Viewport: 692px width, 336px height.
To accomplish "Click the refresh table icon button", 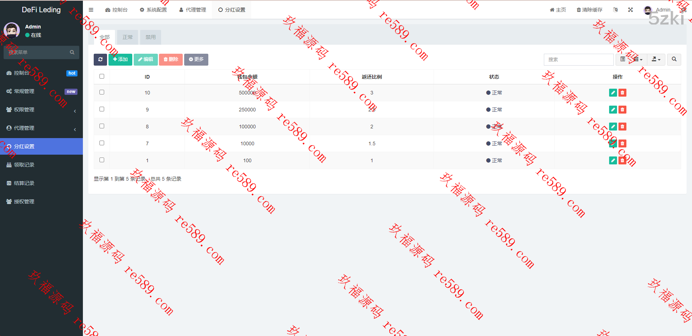I will (100, 59).
